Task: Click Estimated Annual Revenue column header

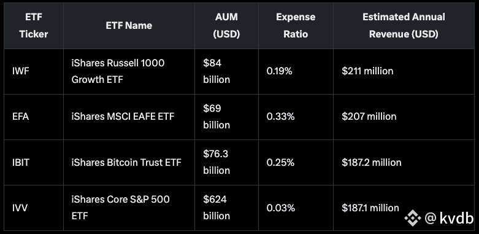Action: (x=404, y=26)
